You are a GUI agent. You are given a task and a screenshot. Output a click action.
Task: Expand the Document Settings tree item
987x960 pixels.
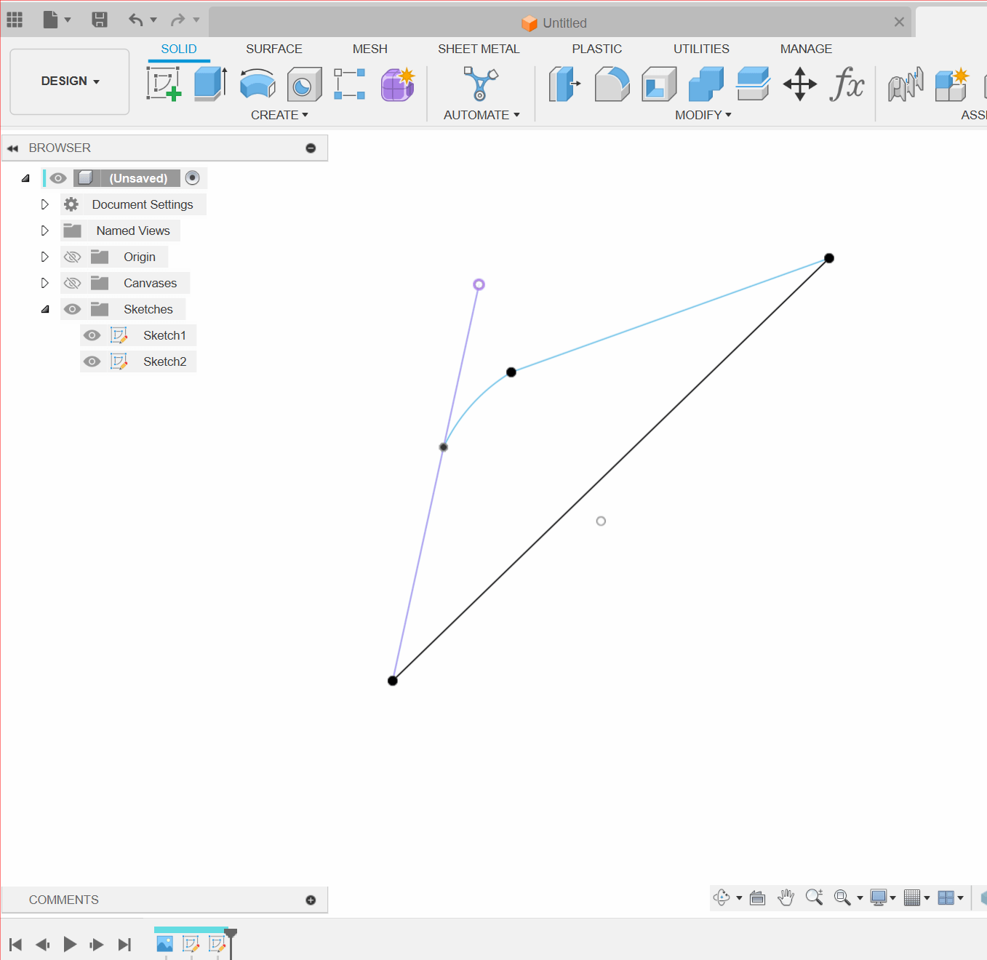[44, 204]
